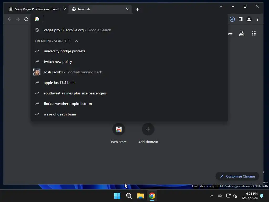
Task: Select 'wave of death brain' suggestion
Action: tap(129, 114)
